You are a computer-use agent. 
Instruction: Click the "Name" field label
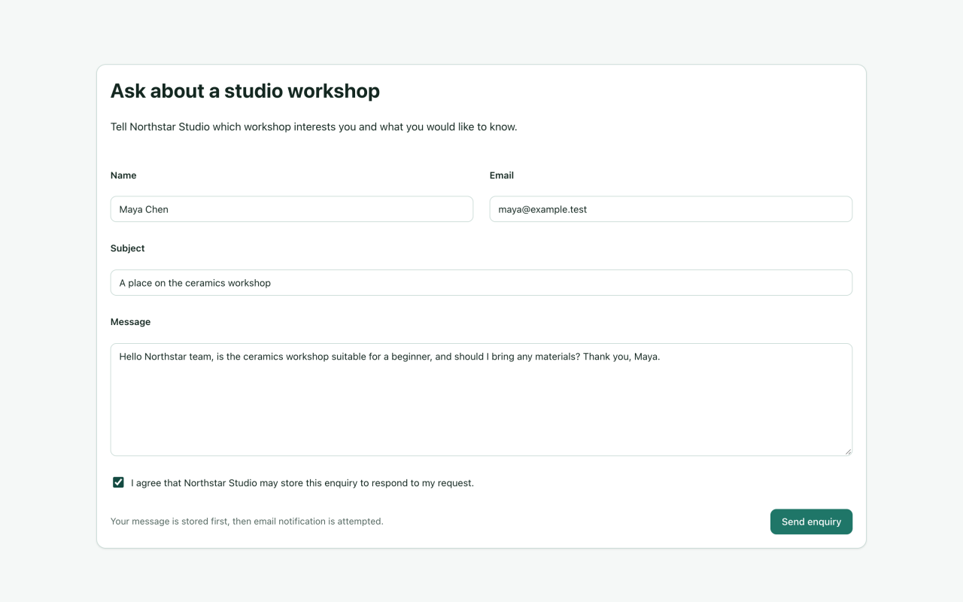pyautogui.click(x=123, y=175)
